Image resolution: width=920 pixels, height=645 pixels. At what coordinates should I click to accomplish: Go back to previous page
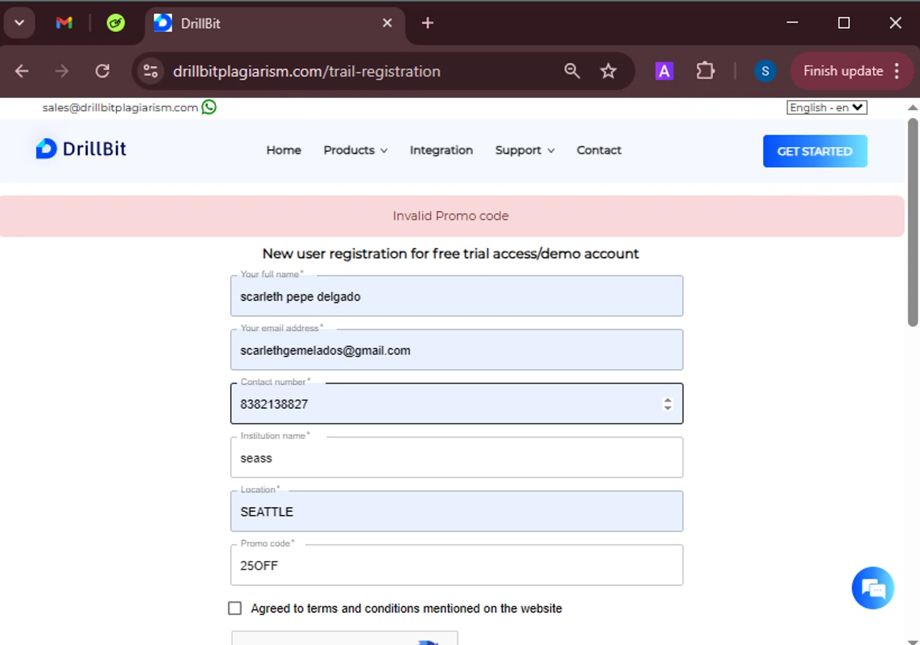tap(22, 71)
